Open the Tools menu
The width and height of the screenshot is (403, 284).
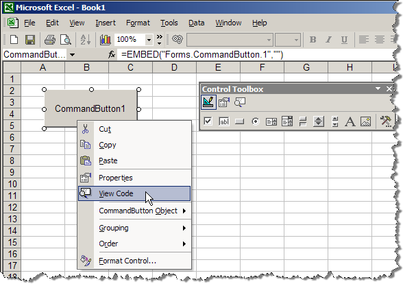pyautogui.click(x=169, y=23)
